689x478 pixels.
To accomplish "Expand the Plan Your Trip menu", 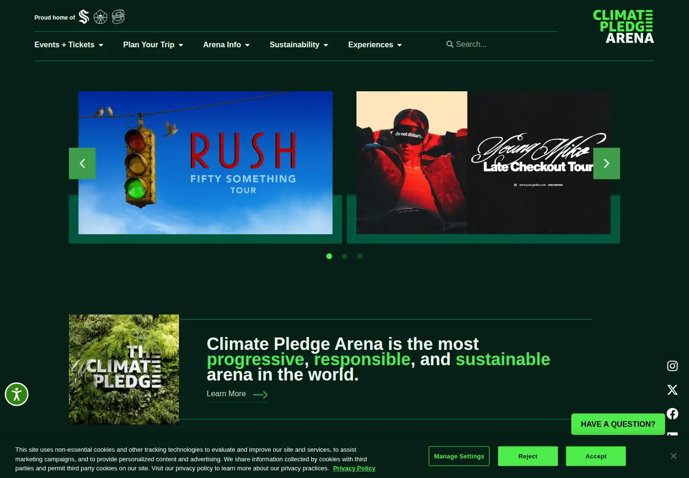I will [153, 45].
